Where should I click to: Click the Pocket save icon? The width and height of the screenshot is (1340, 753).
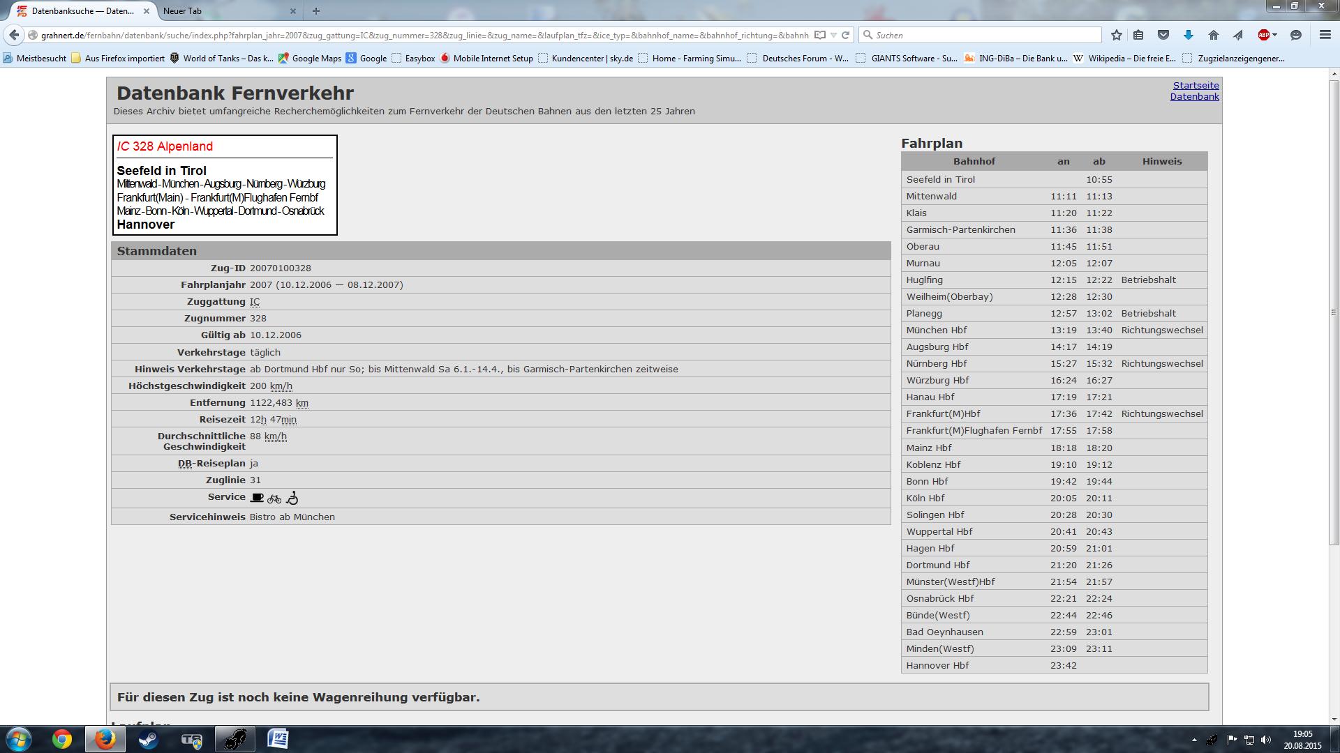click(x=1163, y=35)
